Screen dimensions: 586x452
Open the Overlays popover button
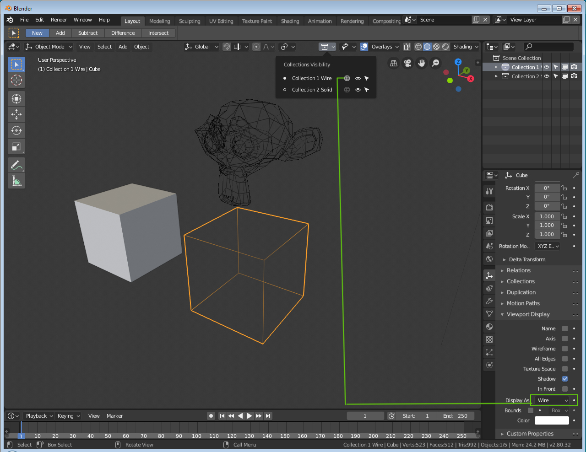click(x=385, y=47)
